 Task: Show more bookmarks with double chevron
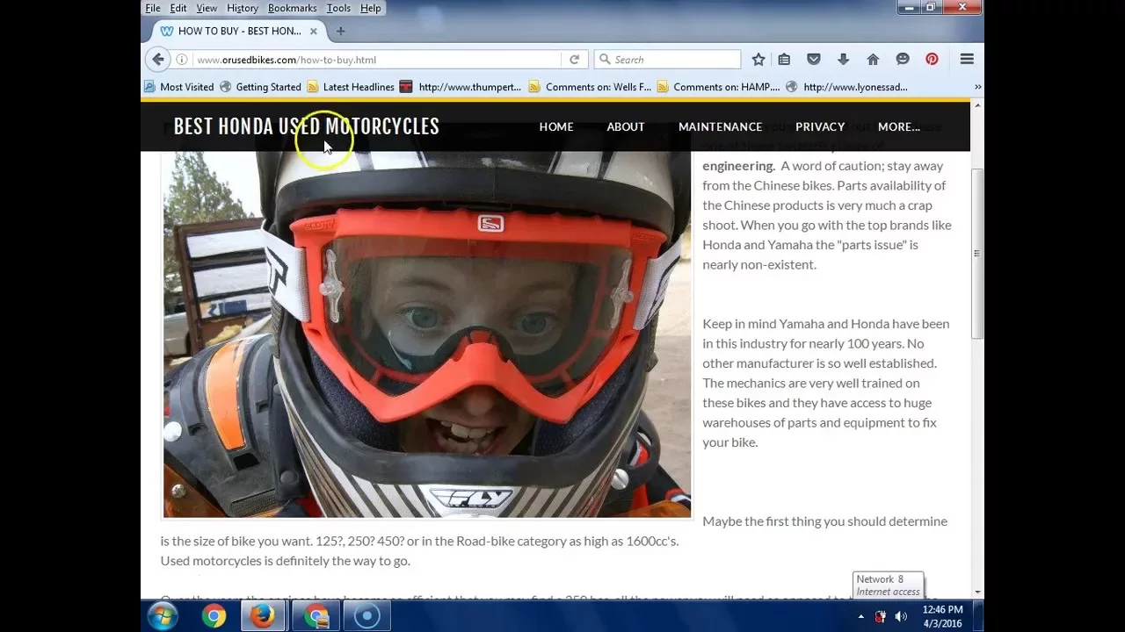pyautogui.click(x=977, y=87)
